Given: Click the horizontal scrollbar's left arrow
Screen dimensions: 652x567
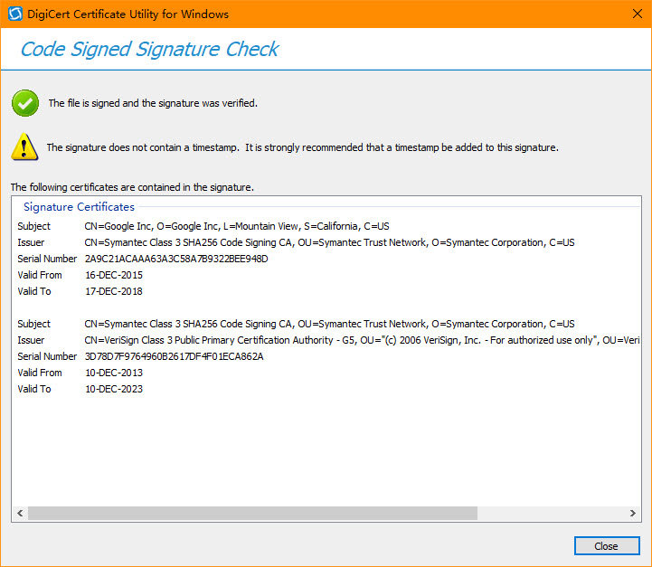Looking at the screenshot, I should point(20,513).
